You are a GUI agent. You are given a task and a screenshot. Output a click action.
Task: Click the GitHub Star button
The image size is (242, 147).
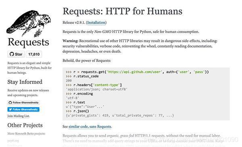point(16,54)
